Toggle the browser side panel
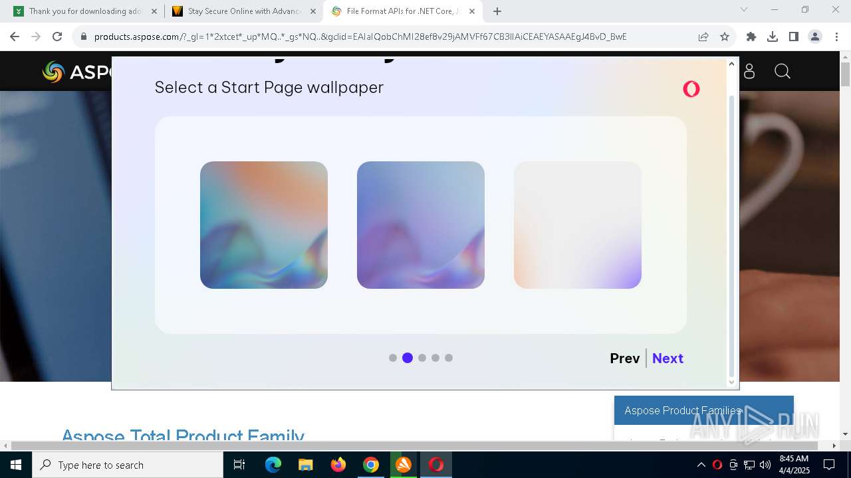 point(794,37)
